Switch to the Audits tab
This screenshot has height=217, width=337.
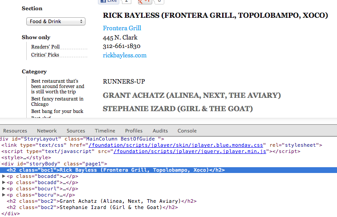pyautogui.click(x=160, y=131)
